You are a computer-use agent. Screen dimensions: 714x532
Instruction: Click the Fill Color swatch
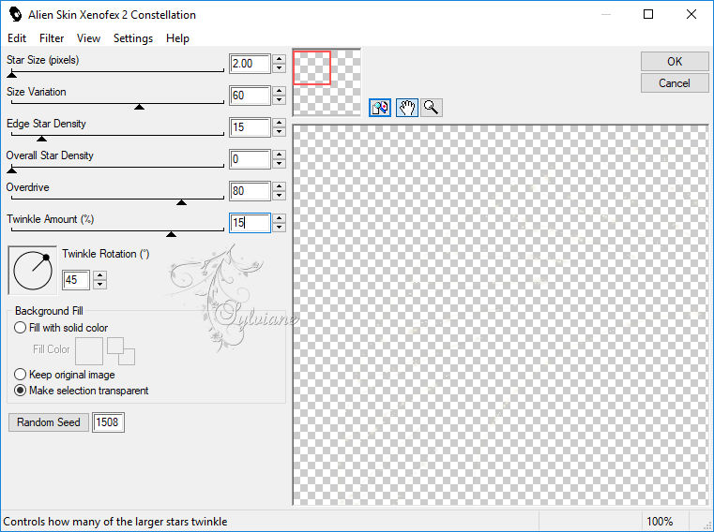(x=89, y=351)
